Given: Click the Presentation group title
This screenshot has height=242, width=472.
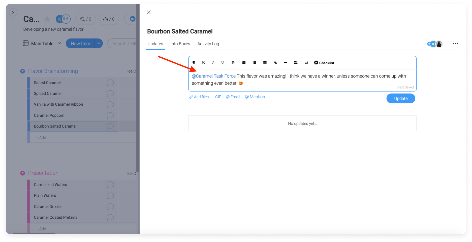Looking at the screenshot, I should pyautogui.click(x=43, y=173).
